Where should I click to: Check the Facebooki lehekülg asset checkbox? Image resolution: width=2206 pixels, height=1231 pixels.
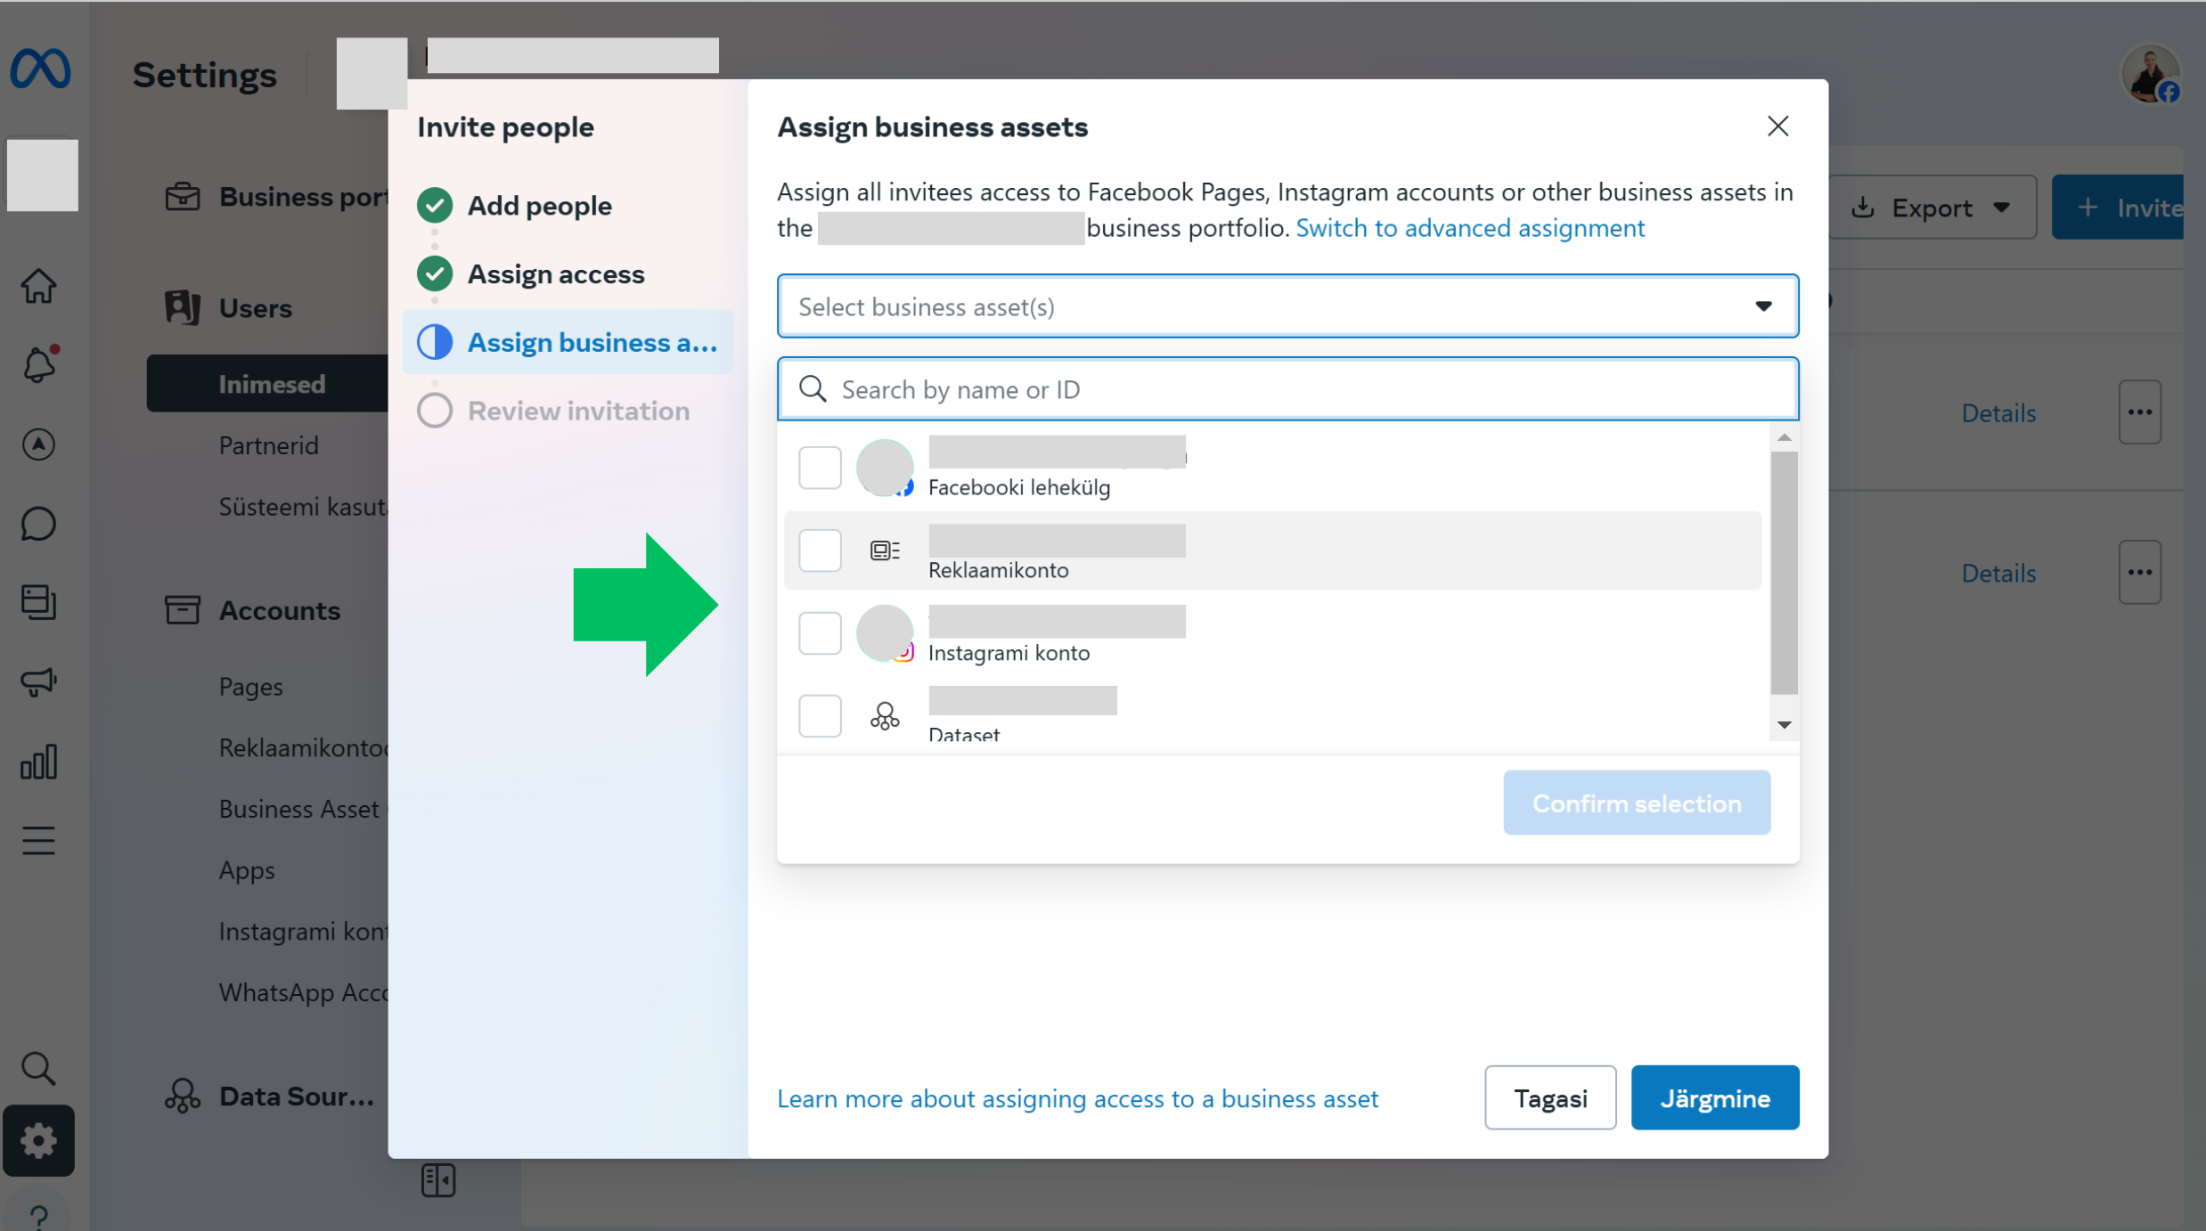819,468
